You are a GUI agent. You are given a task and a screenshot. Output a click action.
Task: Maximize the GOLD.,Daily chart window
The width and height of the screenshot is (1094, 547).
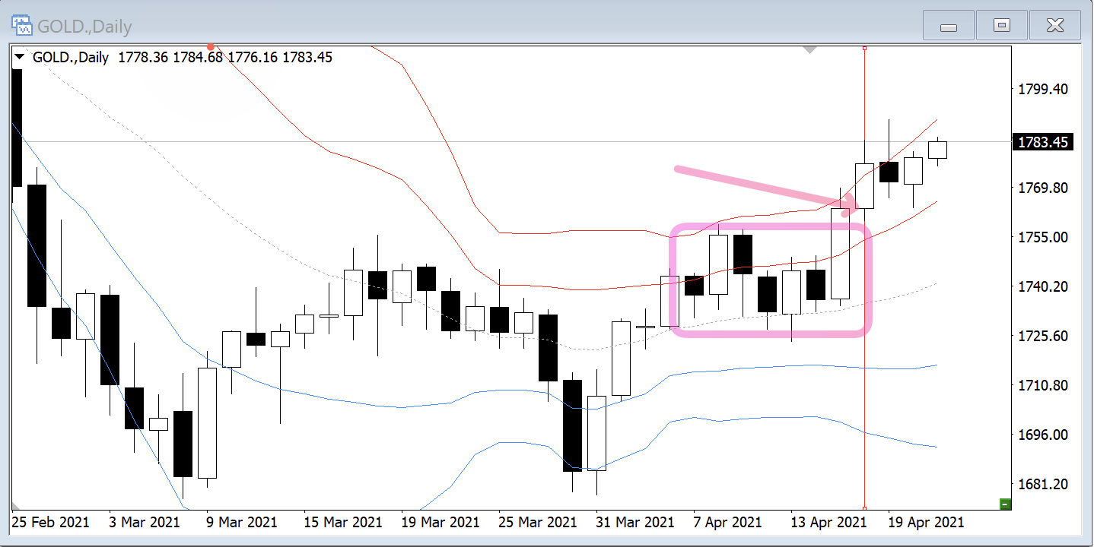[1001, 27]
